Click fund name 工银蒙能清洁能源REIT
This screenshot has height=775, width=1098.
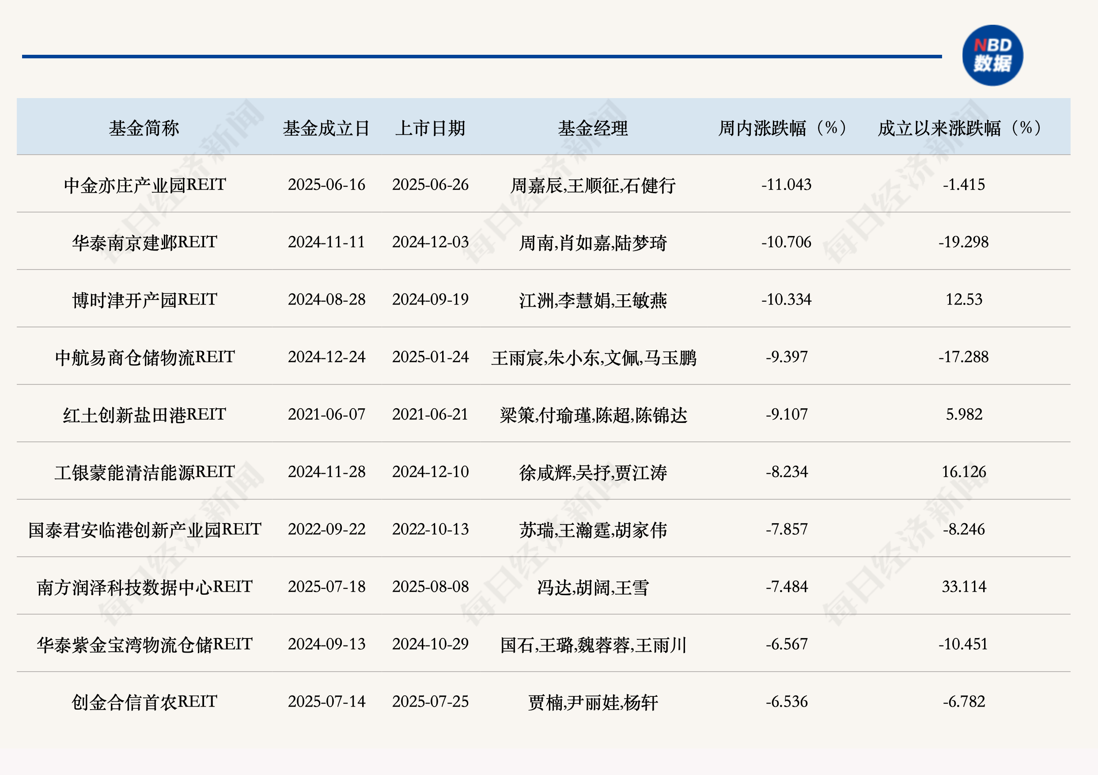(x=145, y=472)
